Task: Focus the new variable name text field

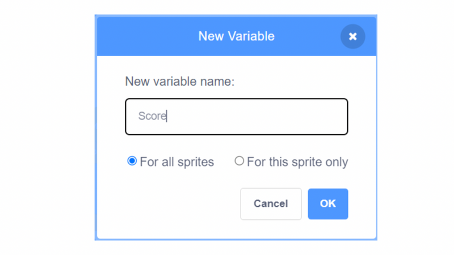Action: pyautogui.click(x=236, y=117)
